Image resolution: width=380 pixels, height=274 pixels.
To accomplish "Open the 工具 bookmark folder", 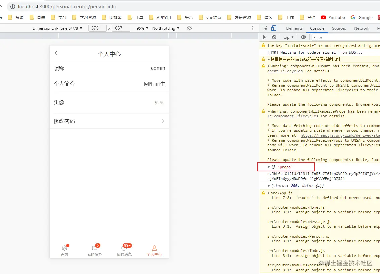I will (x=135, y=17).
